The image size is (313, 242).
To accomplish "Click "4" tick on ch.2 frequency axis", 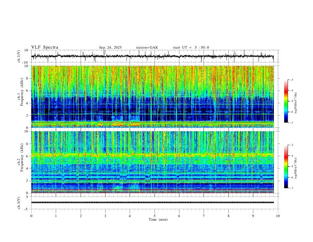I will 27,168.
